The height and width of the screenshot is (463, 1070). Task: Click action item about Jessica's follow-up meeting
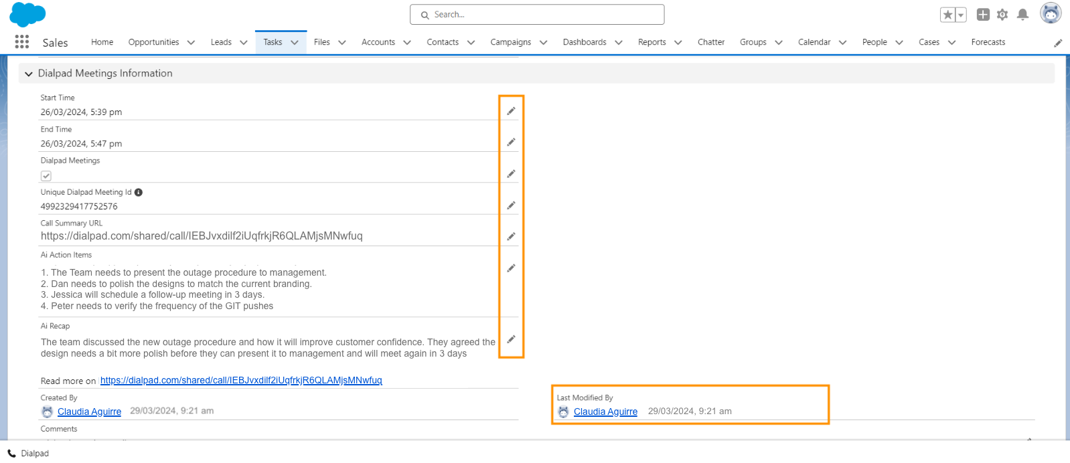click(x=153, y=294)
